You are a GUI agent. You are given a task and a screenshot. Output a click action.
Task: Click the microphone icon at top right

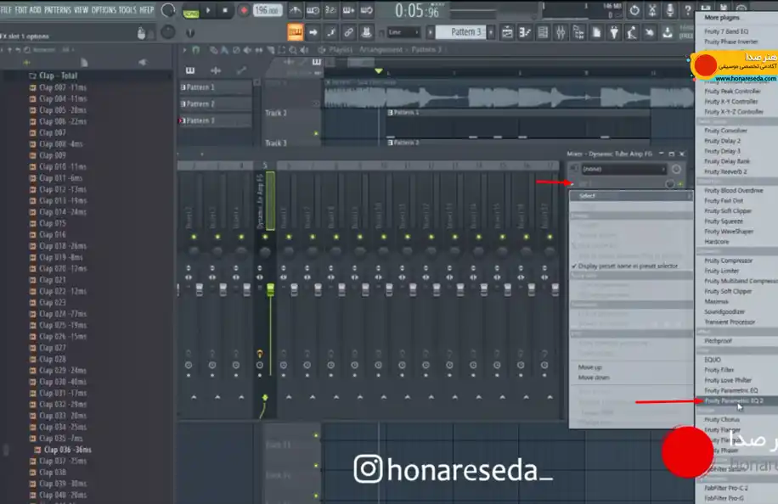point(670,10)
